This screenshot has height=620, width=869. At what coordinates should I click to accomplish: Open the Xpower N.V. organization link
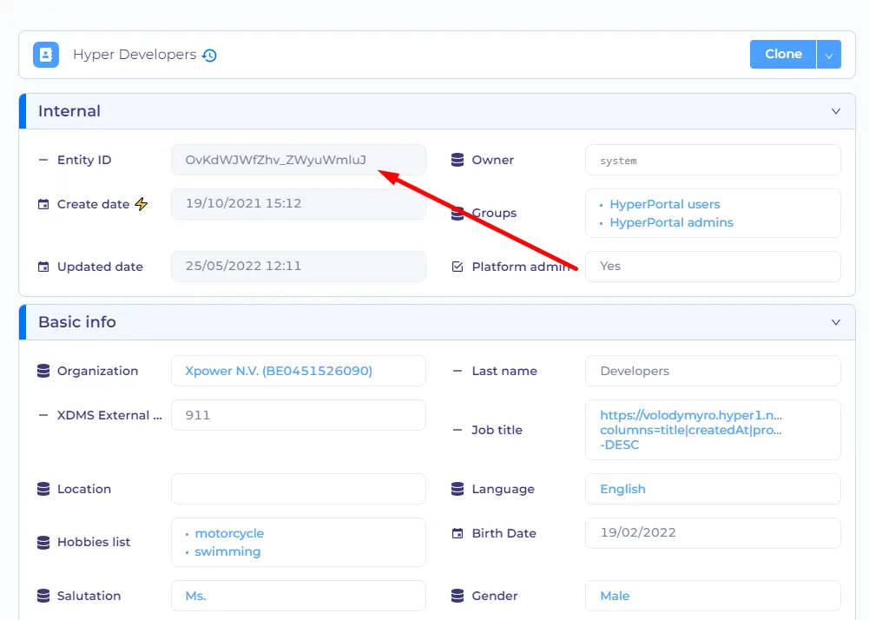279,371
